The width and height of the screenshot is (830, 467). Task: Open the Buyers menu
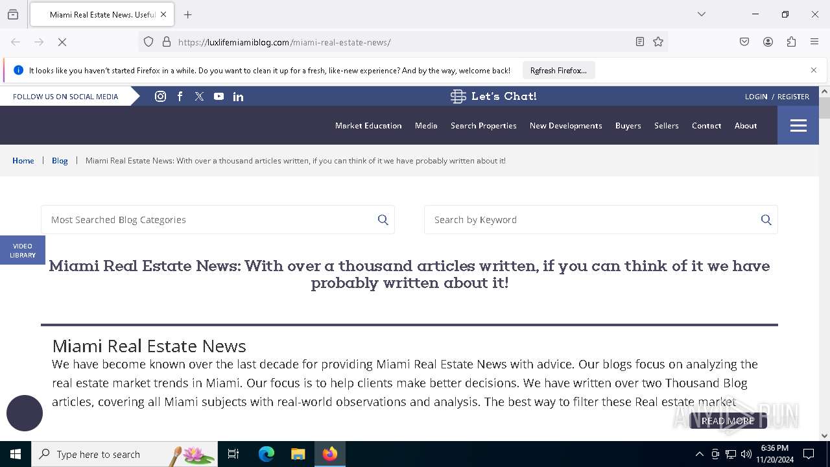[628, 126]
